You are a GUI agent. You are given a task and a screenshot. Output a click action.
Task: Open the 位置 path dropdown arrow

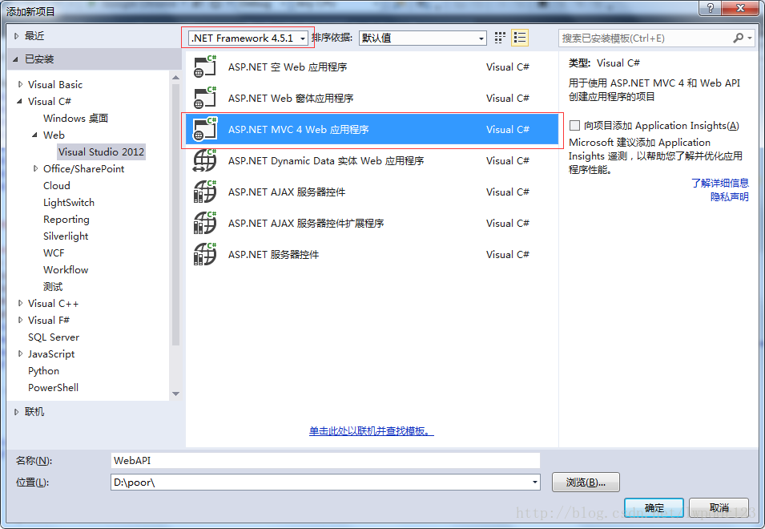(x=535, y=483)
